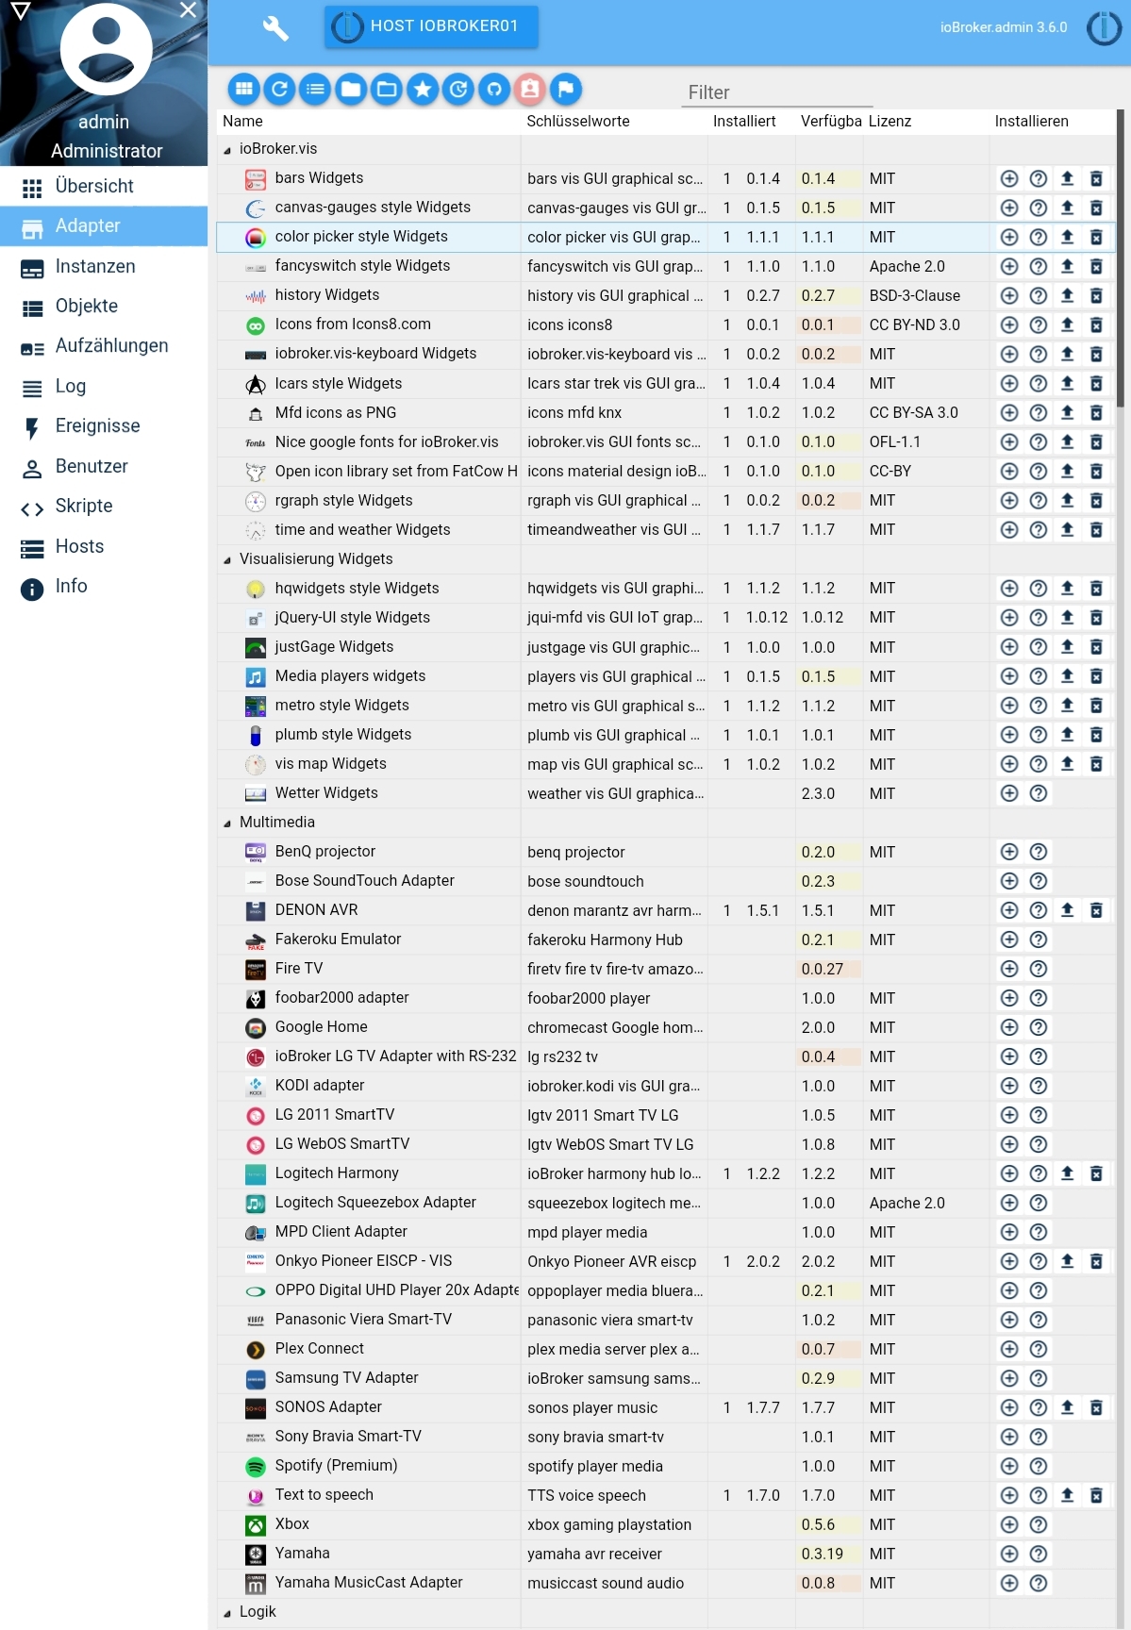This screenshot has width=1131, height=1630.
Task: Click the outlined folder expand-all icon
Action: click(x=387, y=89)
